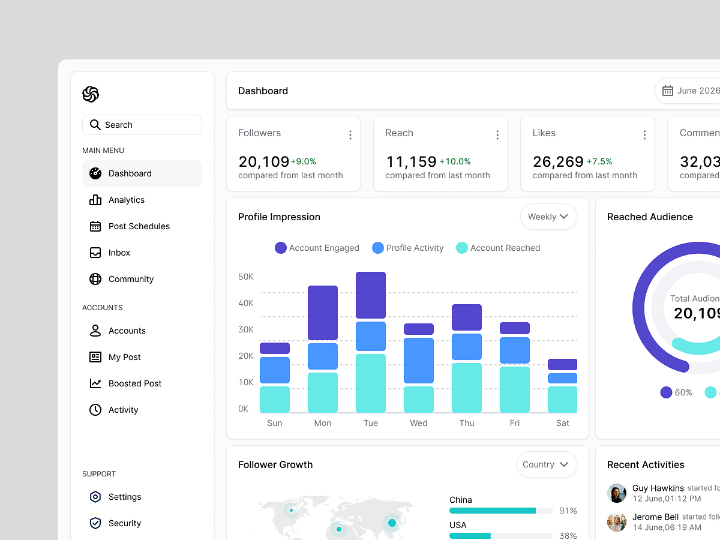The height and width of the screenshot is (540, 720).
Task: Toggle the Account Engaged legend item
Action: tap(316, 247)
